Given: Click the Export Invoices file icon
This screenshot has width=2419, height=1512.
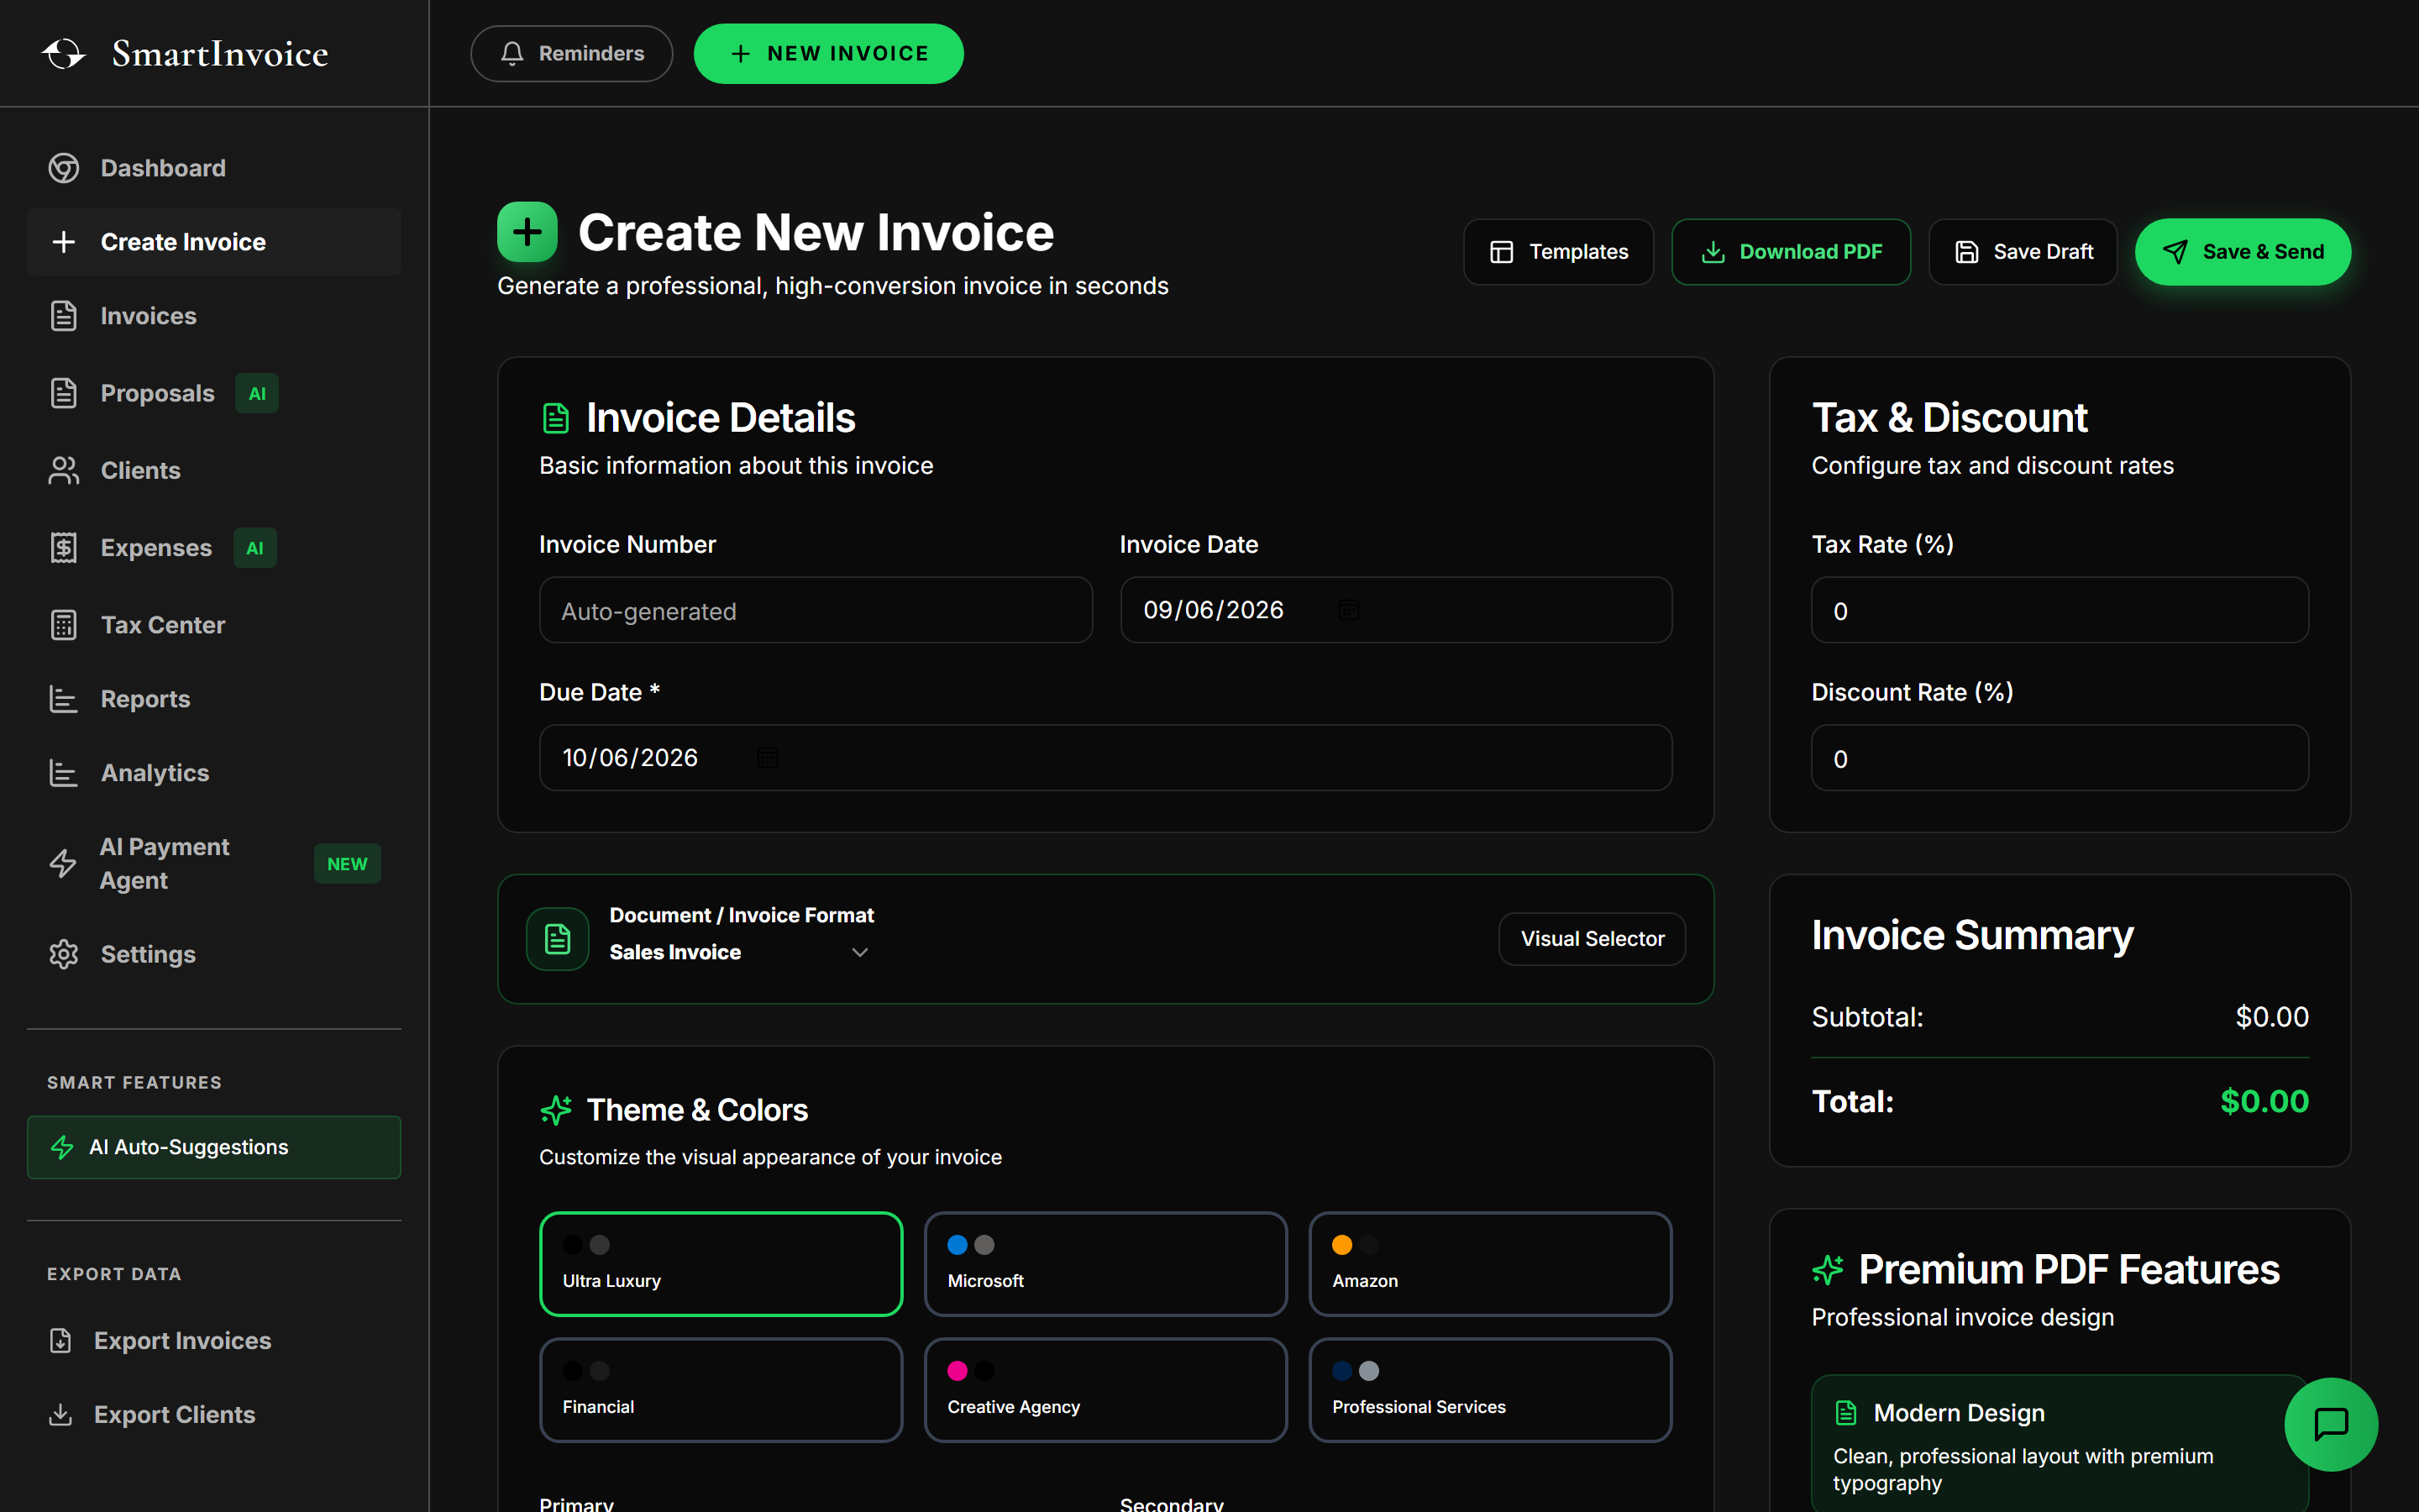Looking at the screenshot, I should pos(61,1340).
